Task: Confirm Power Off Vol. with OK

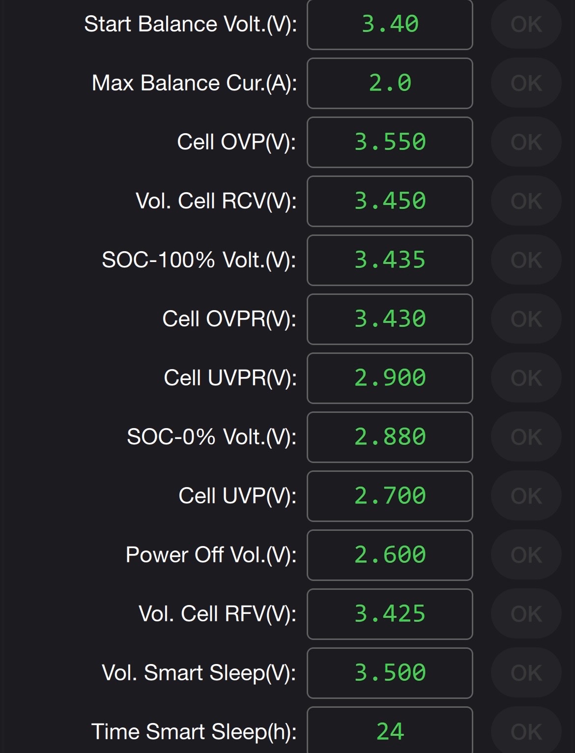Action: [526, 555]
